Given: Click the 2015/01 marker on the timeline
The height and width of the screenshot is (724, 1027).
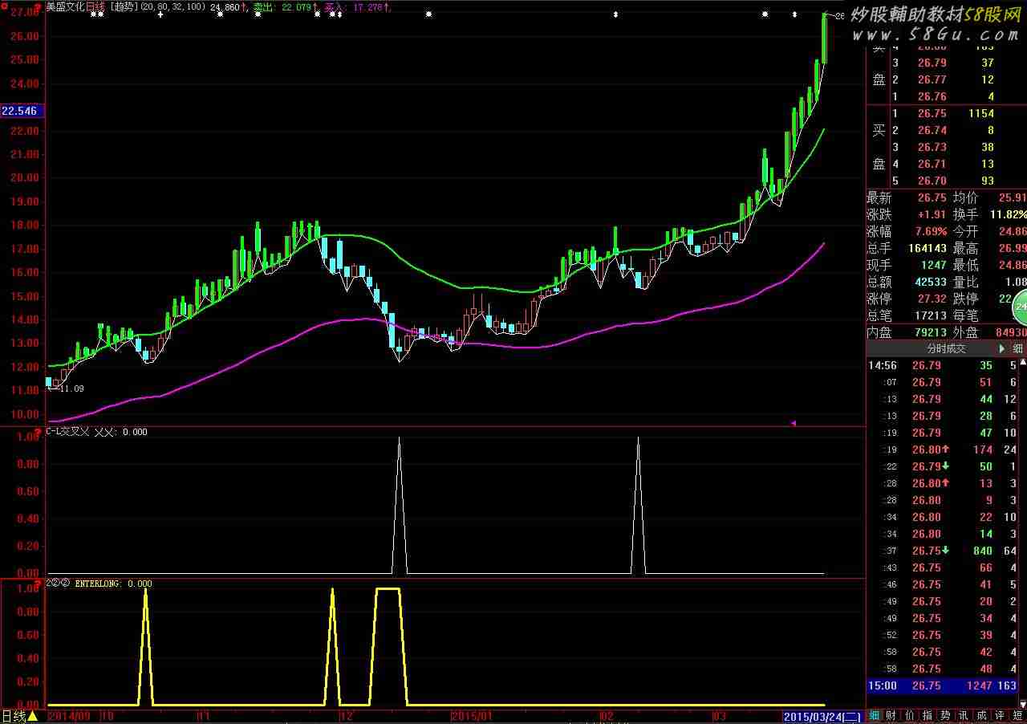Looking at the screenshot, I should 473,714.
